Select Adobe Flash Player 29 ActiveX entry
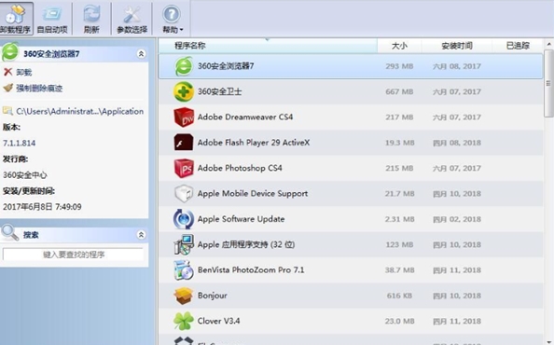The height and width of the screenshot is (345, 554). [x=254, y=143]
